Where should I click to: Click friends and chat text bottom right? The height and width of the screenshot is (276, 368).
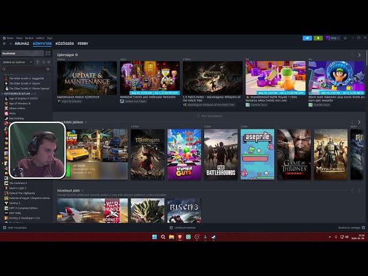pos(349,228)
